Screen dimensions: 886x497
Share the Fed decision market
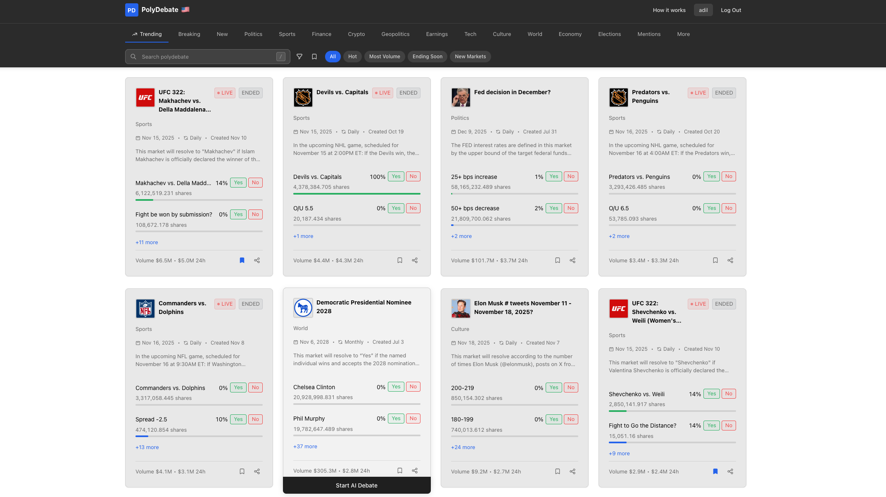click(572, 260)
